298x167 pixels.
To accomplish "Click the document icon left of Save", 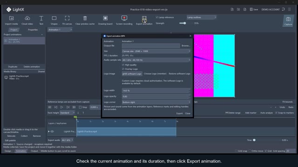I will point(245,9).
